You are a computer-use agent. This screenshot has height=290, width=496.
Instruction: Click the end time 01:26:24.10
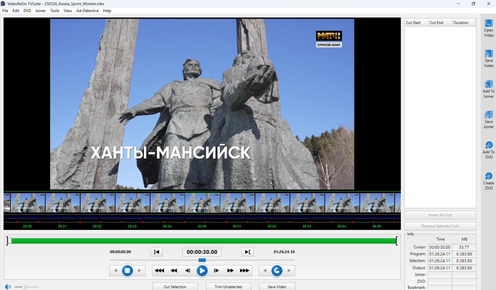pyautogui.click(x=284, y=252)
